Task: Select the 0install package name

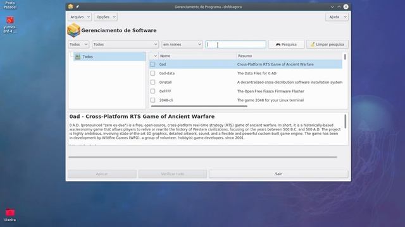Action: 165,83
